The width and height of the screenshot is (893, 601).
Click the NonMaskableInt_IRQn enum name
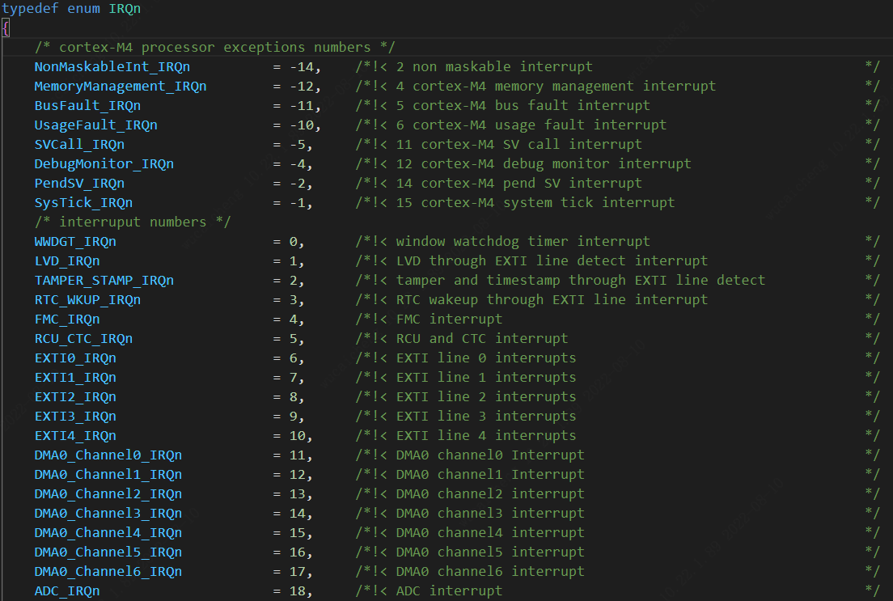[112, 66]
